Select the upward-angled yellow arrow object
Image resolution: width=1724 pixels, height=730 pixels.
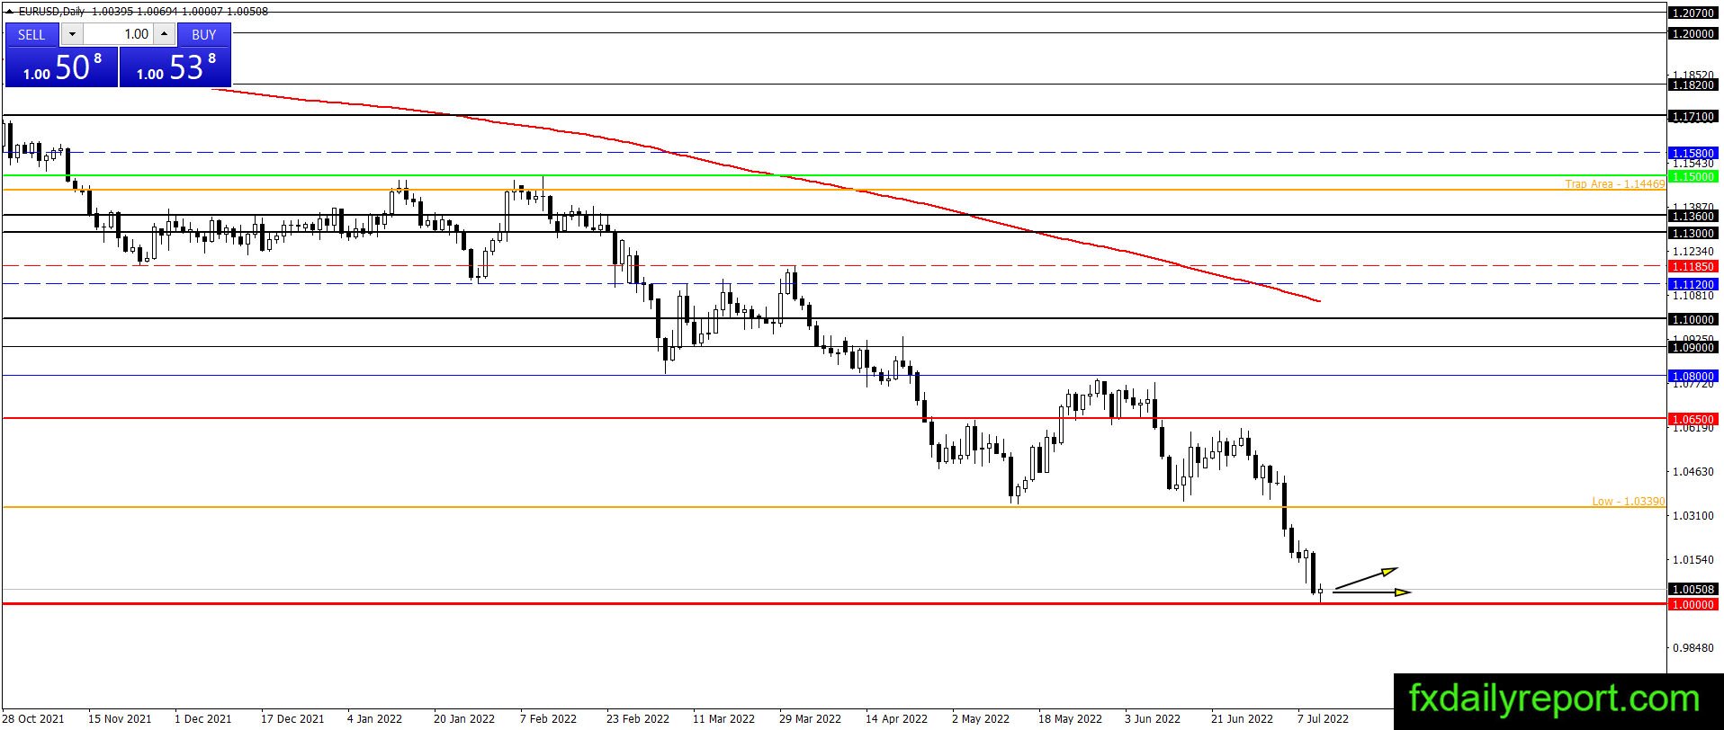(x=1366, y=578)
